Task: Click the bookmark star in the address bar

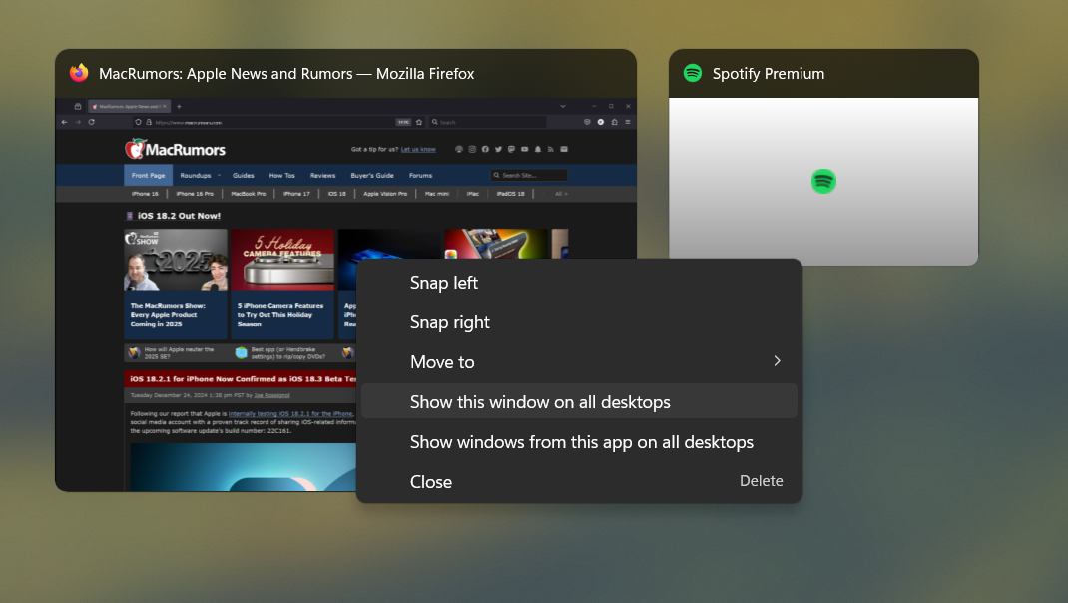Action: click(419, 122)
